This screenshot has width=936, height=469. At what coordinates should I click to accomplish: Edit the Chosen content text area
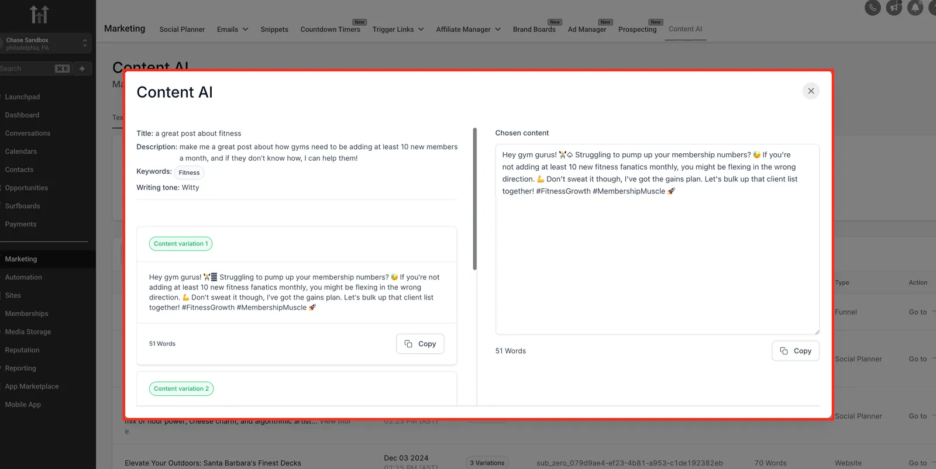pyautogui.click(x=657, y=239)
